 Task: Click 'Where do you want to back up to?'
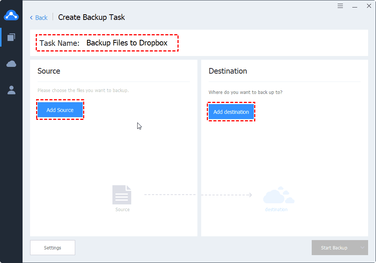pyautogui.click(x=246, y=92)
